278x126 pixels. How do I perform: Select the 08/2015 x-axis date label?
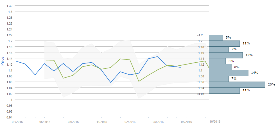pos(73,122)
